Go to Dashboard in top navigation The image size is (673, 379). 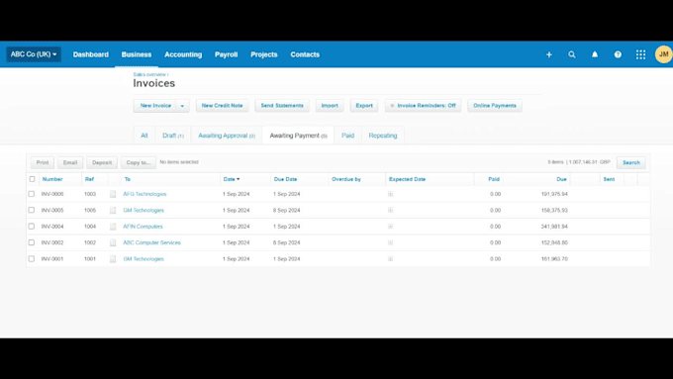[x=91, y=54]
